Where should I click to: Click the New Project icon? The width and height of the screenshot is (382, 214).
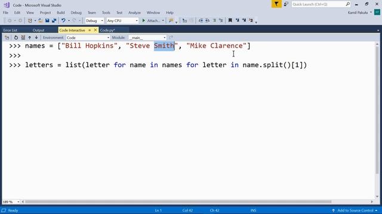click(30, 21)
